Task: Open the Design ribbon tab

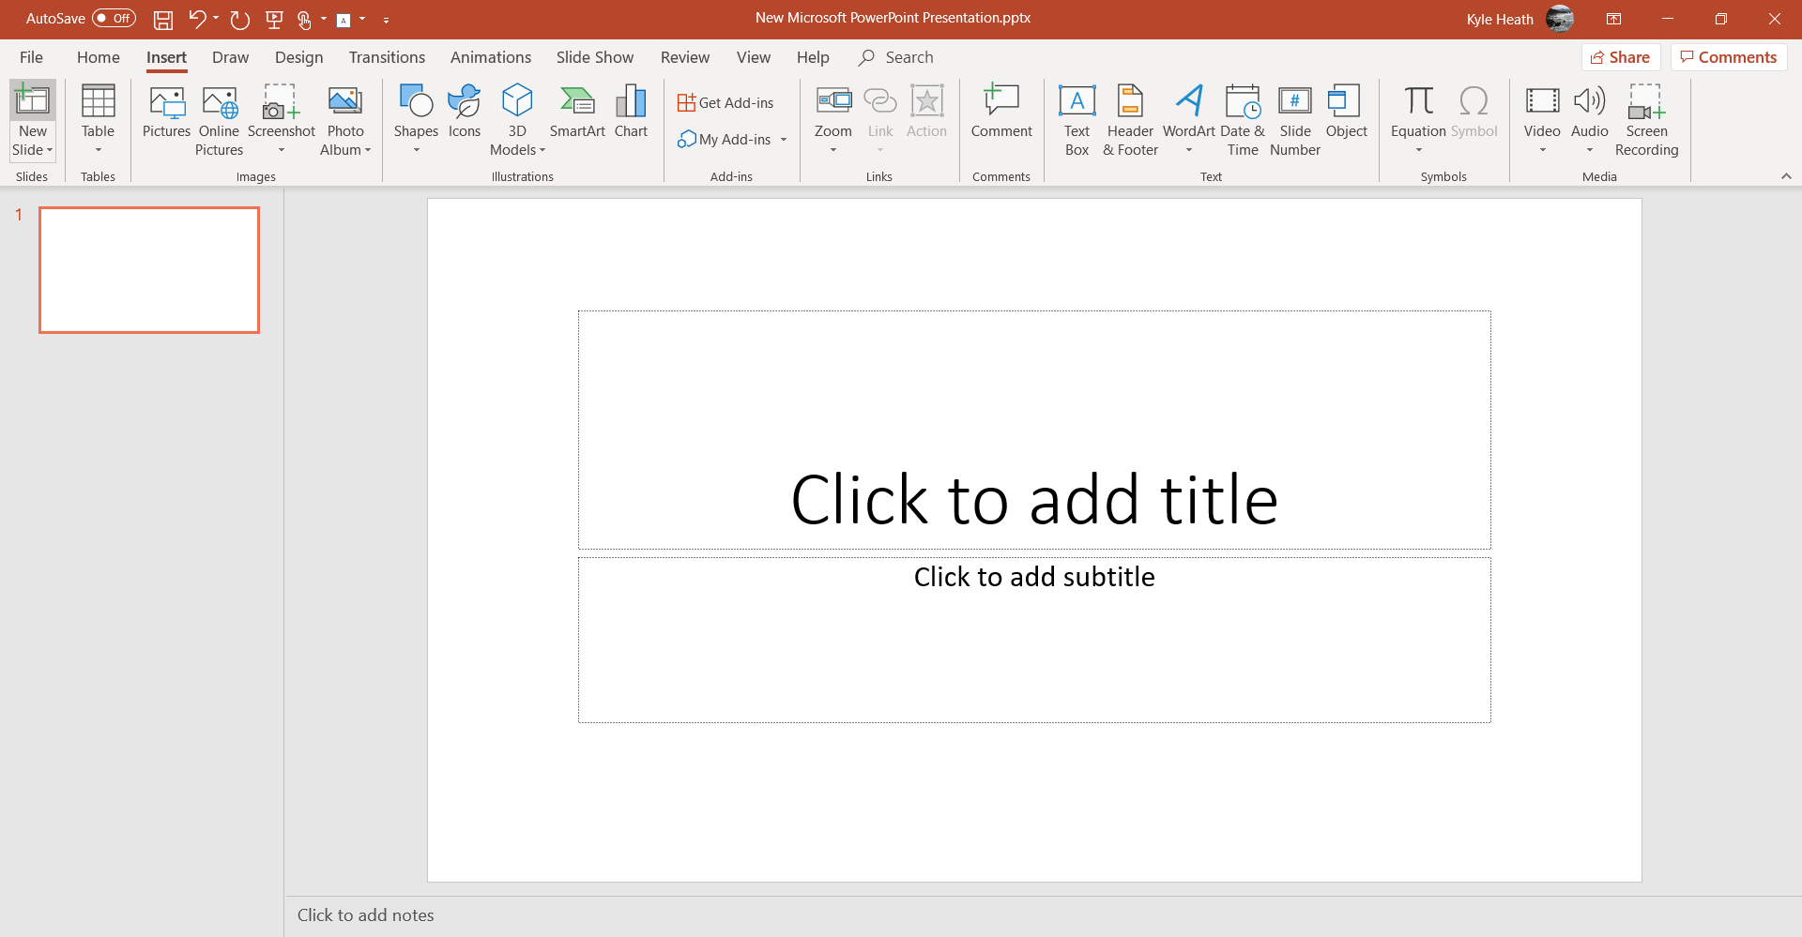Action: (x=298, y=56)
